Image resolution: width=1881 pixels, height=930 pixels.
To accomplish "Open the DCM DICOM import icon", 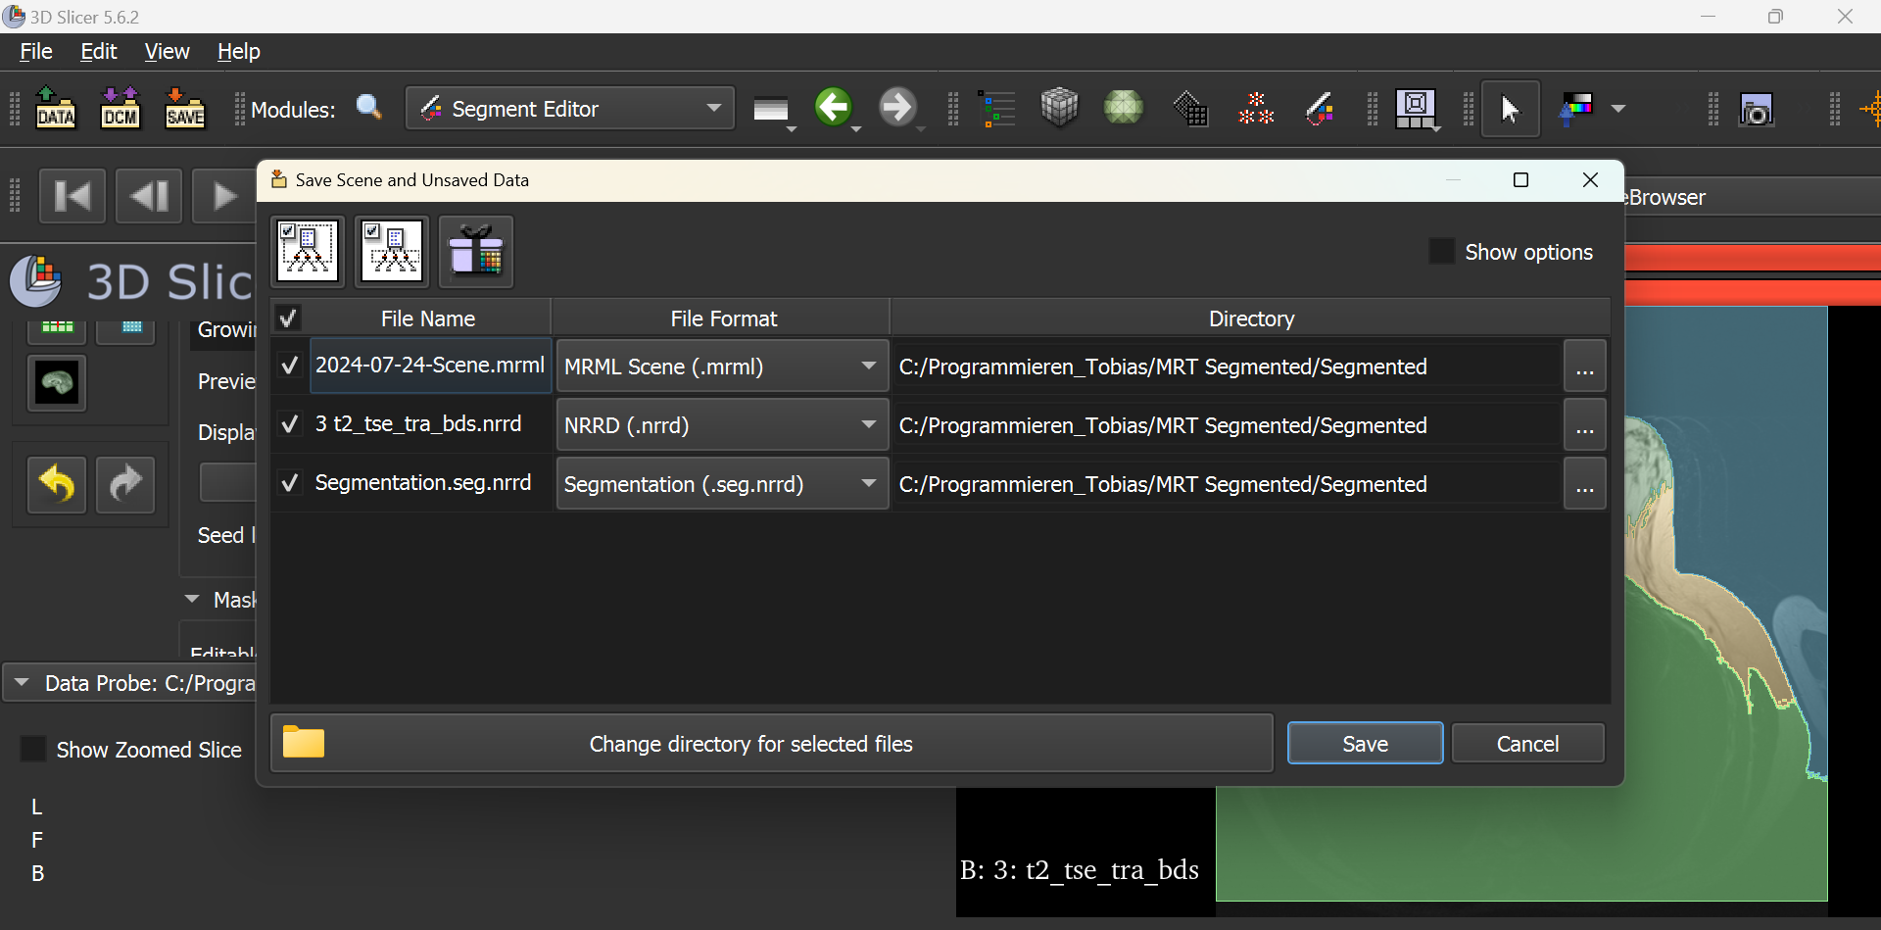I will click(x=121, y=109).
